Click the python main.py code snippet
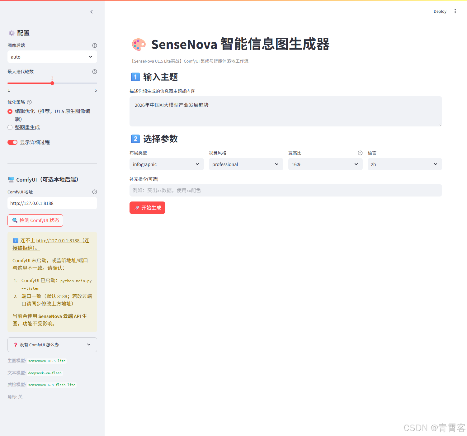Screen dimensions: 467x436 pos(76,281)
